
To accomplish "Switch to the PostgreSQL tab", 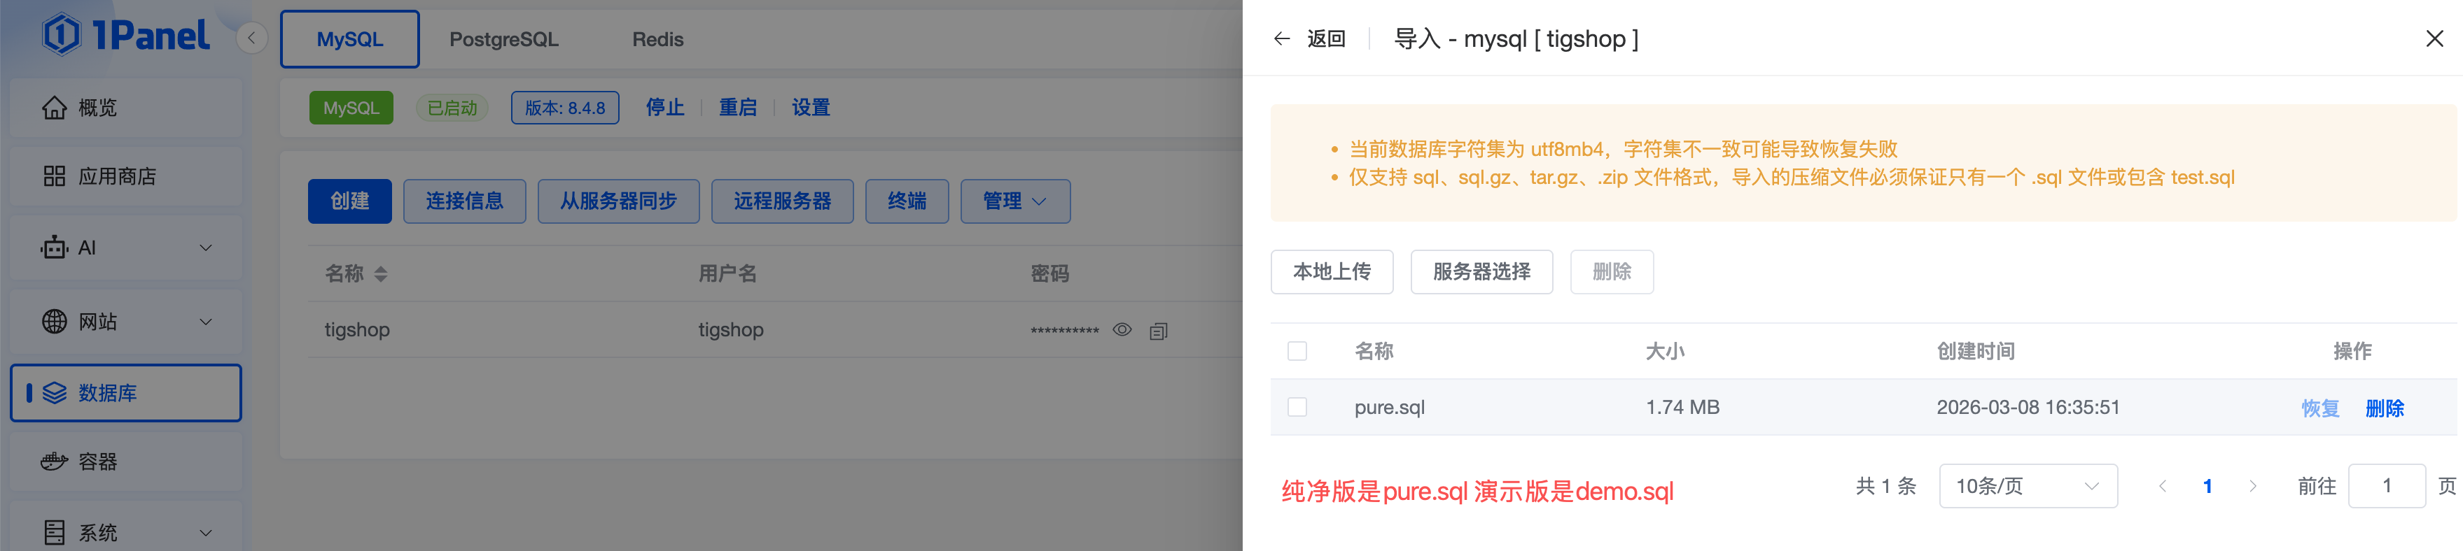I will click(x=504, y=40).
